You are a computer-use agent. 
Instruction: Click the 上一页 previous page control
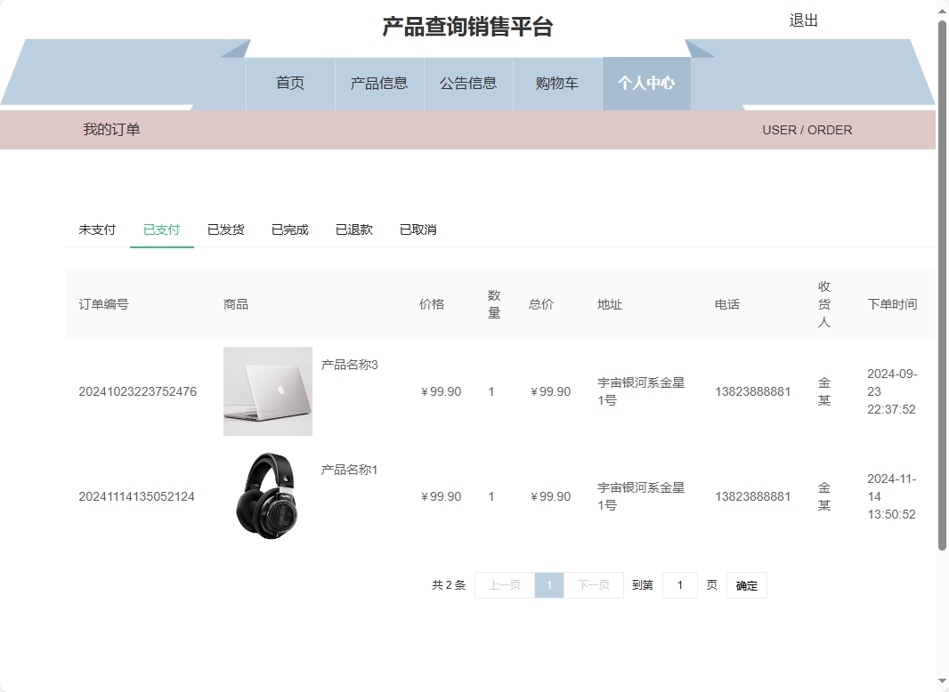point(505,584)
